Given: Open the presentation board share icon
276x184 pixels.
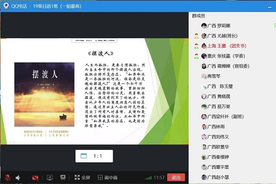Looking at the screenshot, I should pyautogui.click(x=63, y=178).
